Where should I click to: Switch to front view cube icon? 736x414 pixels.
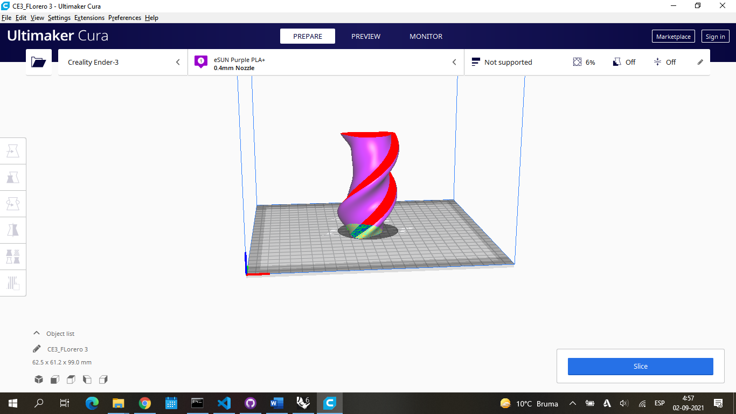click(x=54, y=379)
